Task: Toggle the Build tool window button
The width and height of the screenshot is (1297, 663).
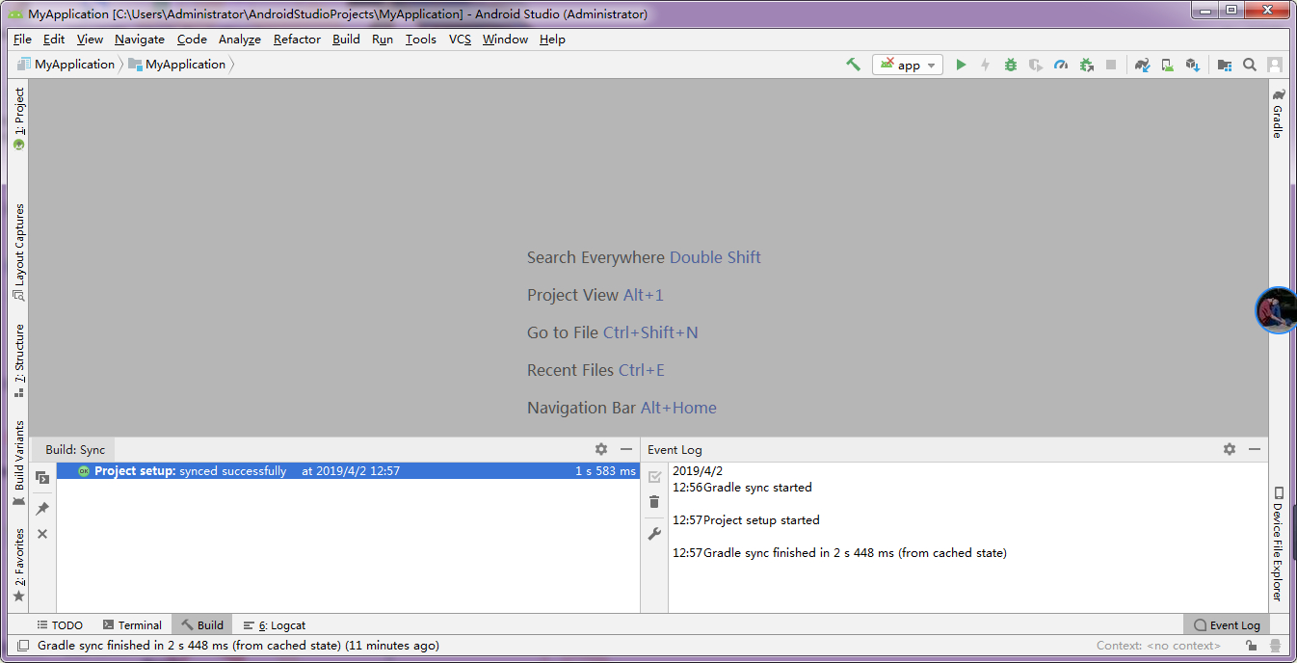Action: click(202, 625)
